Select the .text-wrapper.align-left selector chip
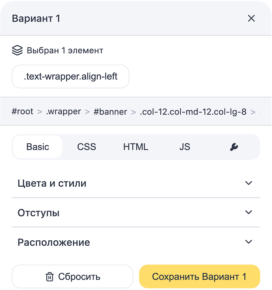Screen dimensions: 272x290 pyautogui.click(x=70, y=76)
